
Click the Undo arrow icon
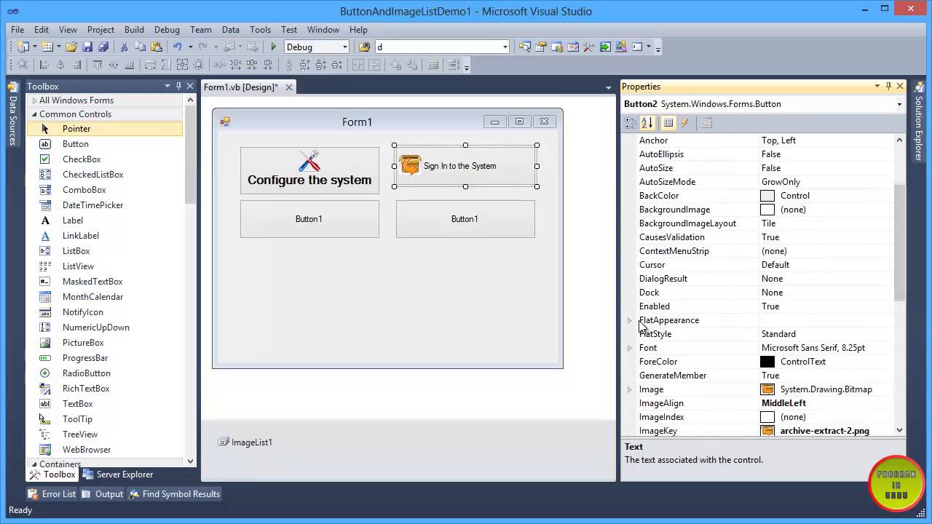pyautogui.click(x=177, y=47)
